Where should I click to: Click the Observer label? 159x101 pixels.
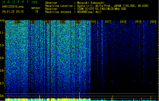51,3
